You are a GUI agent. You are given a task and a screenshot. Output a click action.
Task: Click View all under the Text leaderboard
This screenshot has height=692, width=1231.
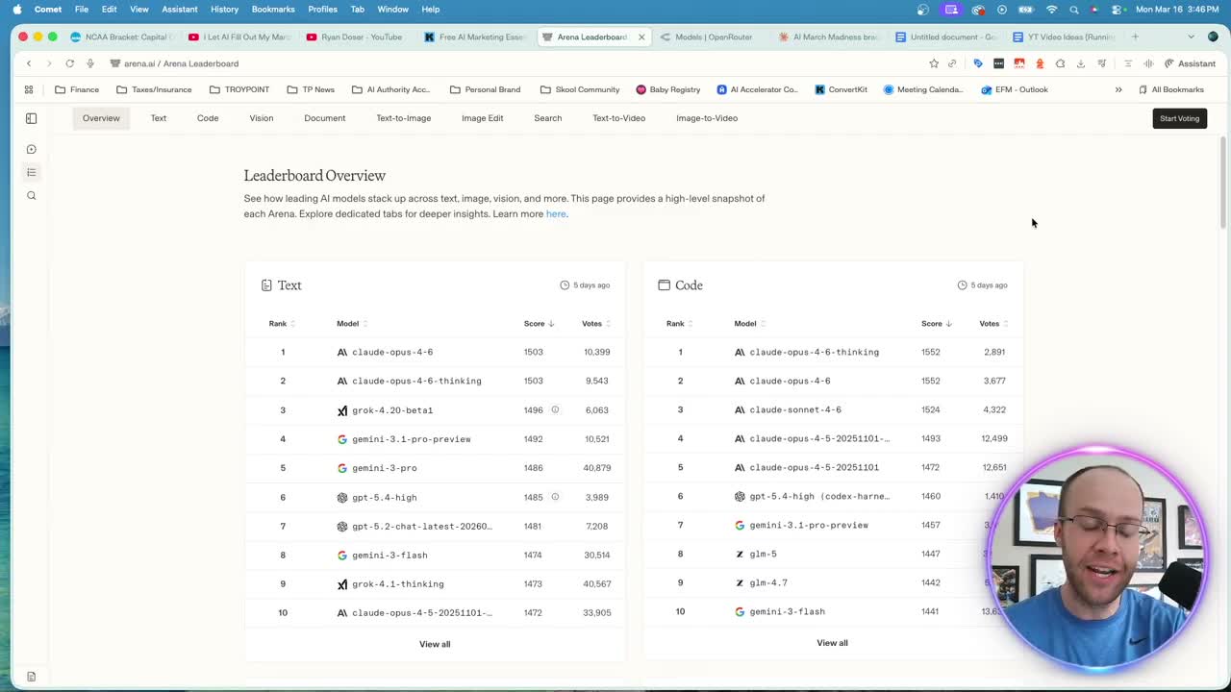coord(435,644)
